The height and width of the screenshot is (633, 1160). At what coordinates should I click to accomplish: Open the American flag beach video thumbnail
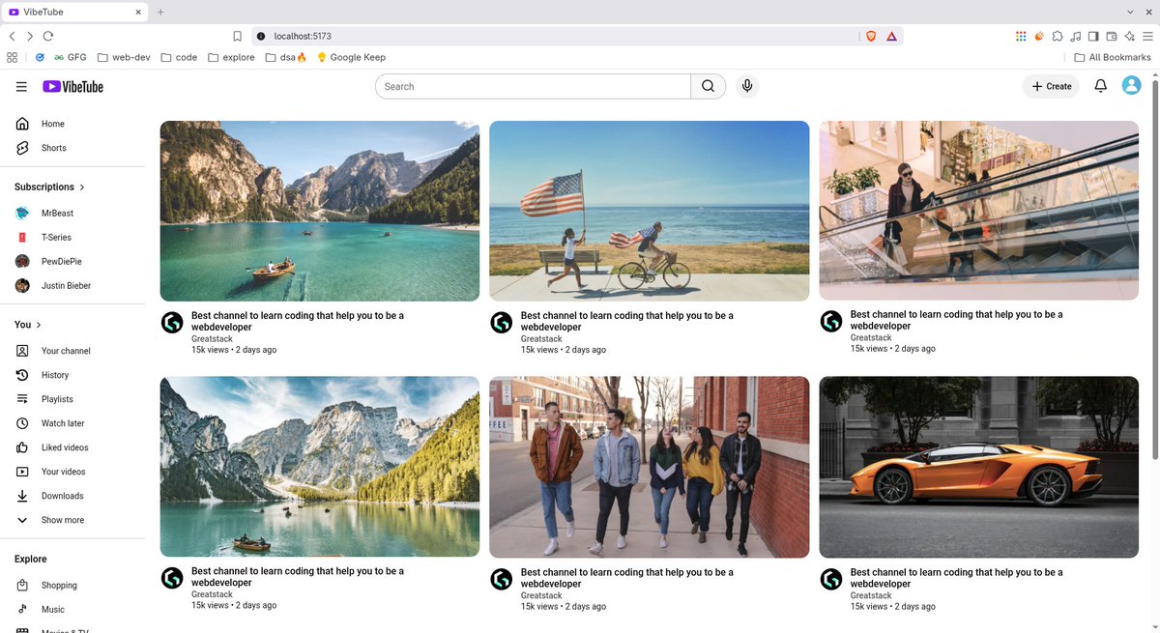coord(649,211)
